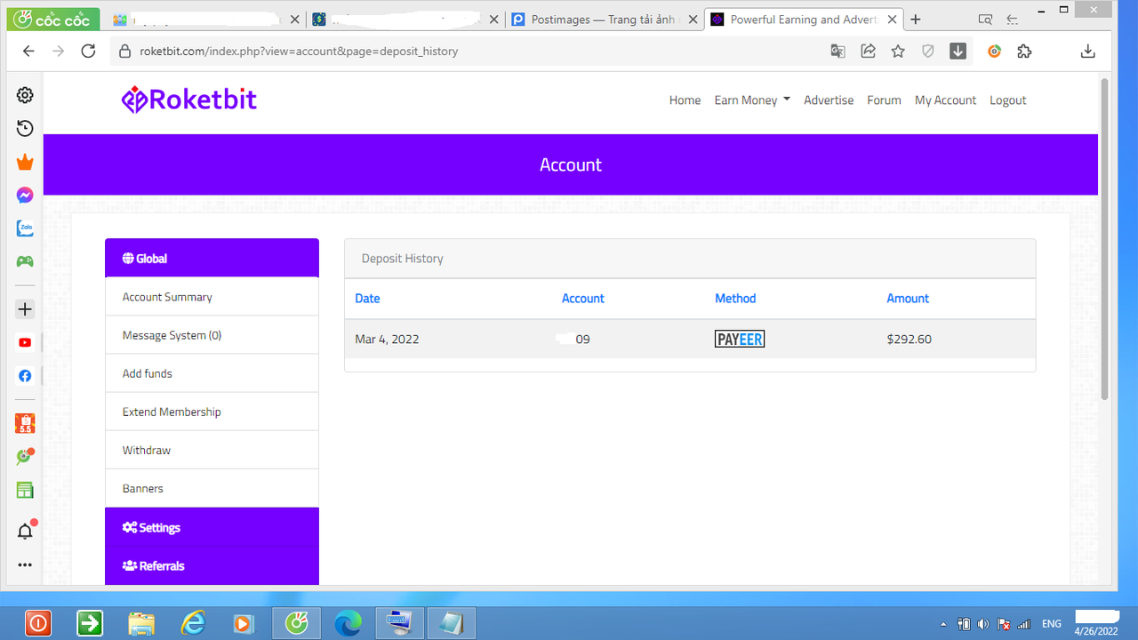
Task: Click the Roketbit logo
Action: point(189,100)
